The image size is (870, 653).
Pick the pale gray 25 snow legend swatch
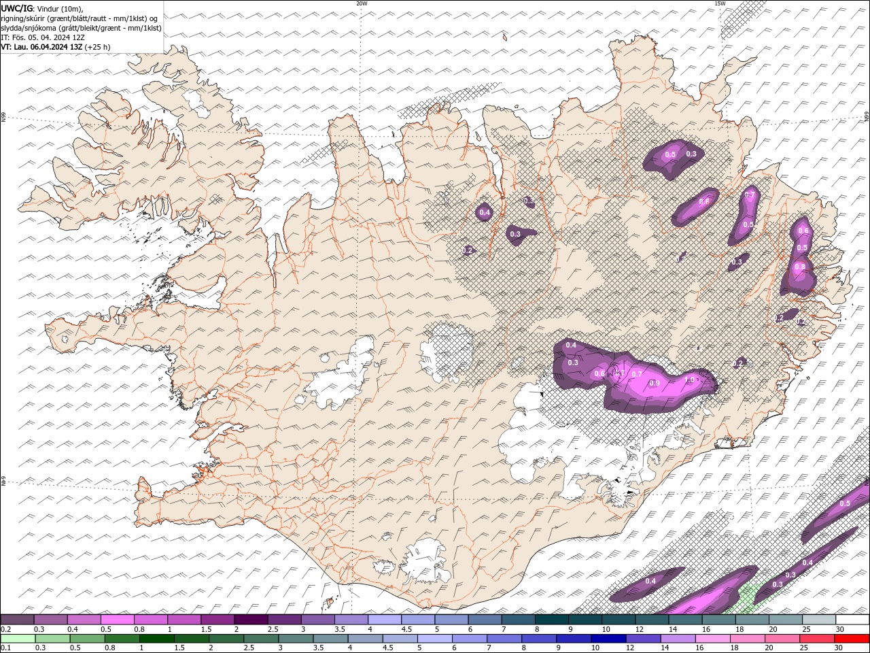818,620
